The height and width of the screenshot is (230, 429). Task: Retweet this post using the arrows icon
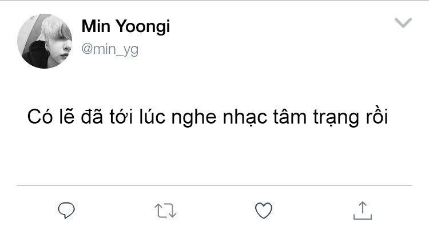[165, 211]
